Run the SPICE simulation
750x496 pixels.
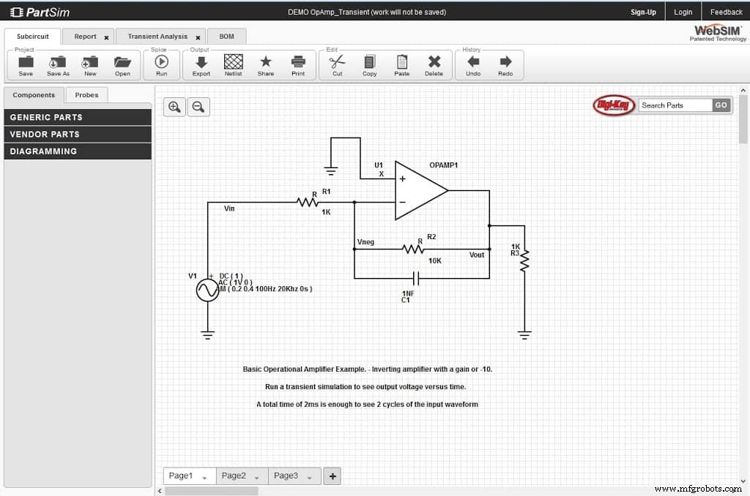coord(160,65)
